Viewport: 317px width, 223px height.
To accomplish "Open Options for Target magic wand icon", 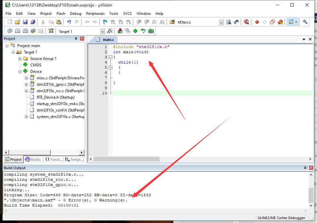I will [110, 31].
